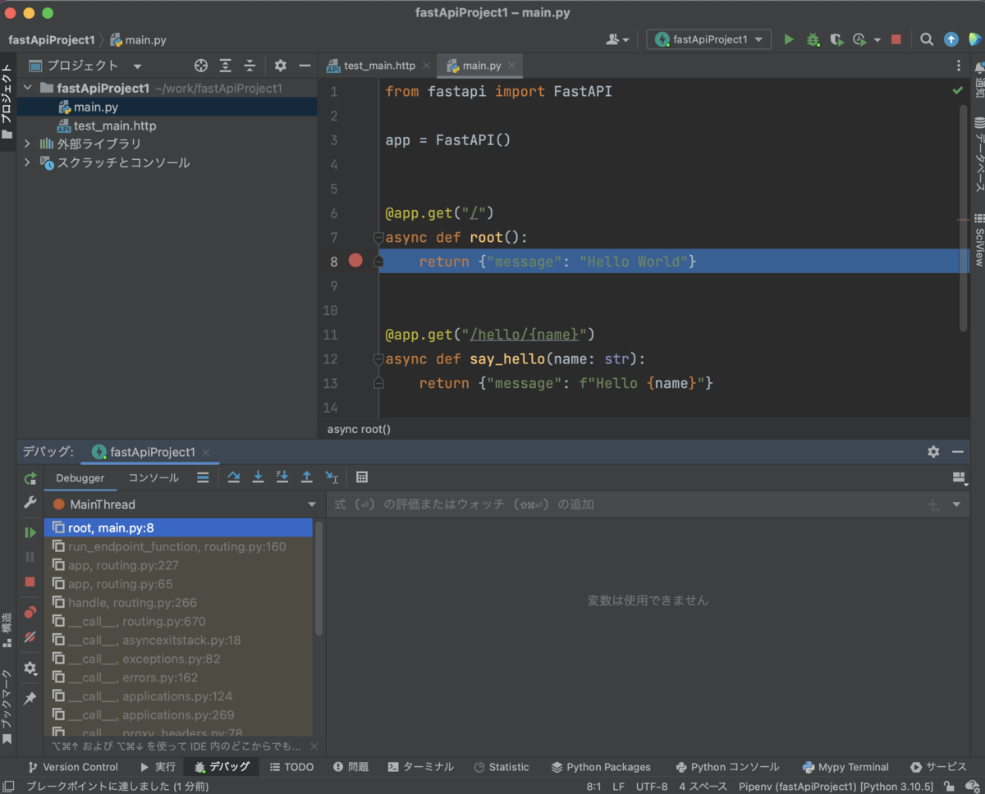Open the debug tool window gear settings
Viewport: 985px width, 794px height.
pyautogui.click(x=933, y=452)
